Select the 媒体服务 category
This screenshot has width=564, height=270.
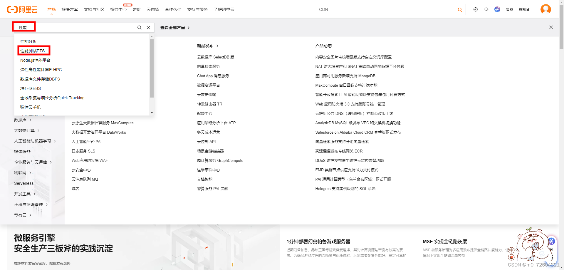point(22,152)
